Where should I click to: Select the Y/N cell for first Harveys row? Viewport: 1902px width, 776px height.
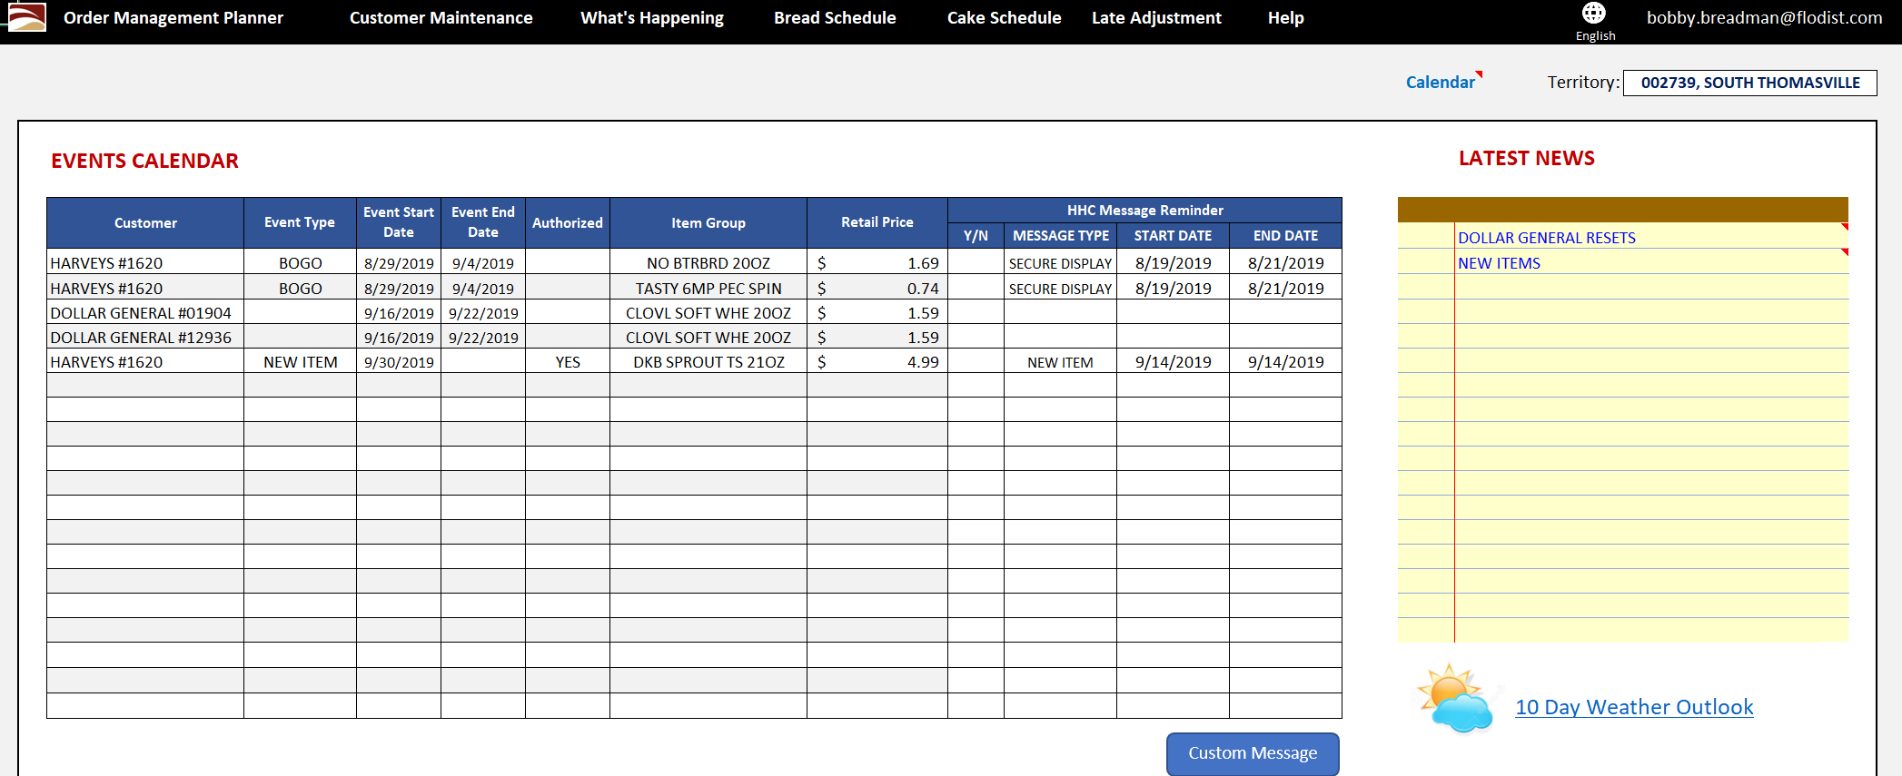[976, 263]
